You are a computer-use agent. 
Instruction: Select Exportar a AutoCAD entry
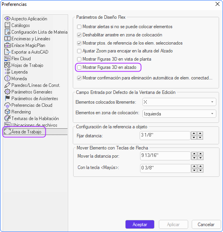click(30, 52)
